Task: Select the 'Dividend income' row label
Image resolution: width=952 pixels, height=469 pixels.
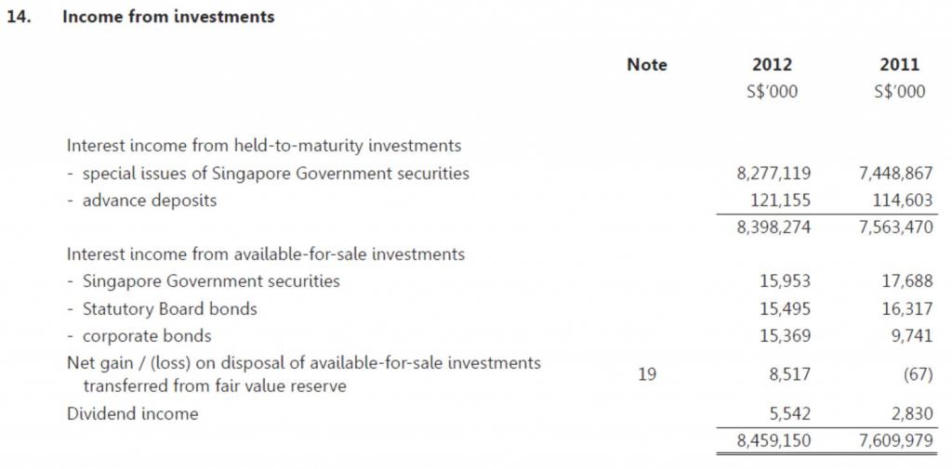Action: coord(132,414)
